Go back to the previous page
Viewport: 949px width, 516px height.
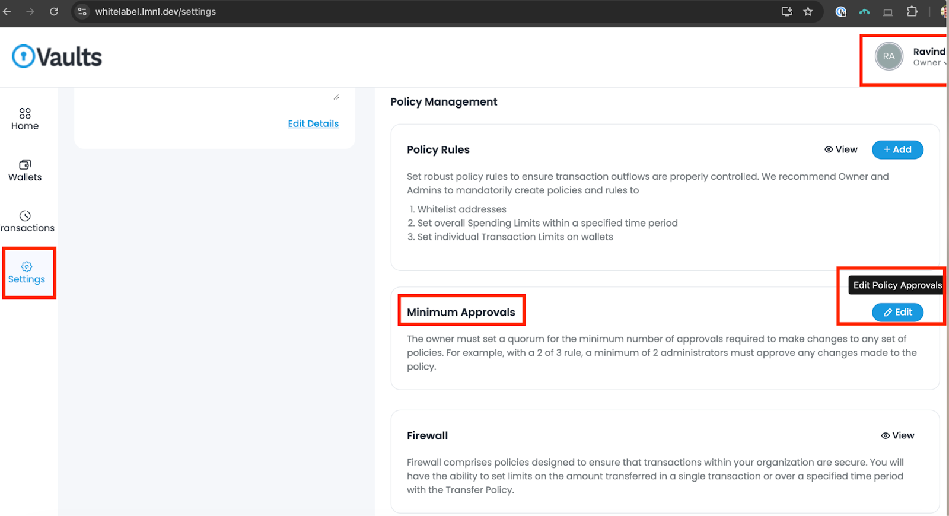point(7,12)
